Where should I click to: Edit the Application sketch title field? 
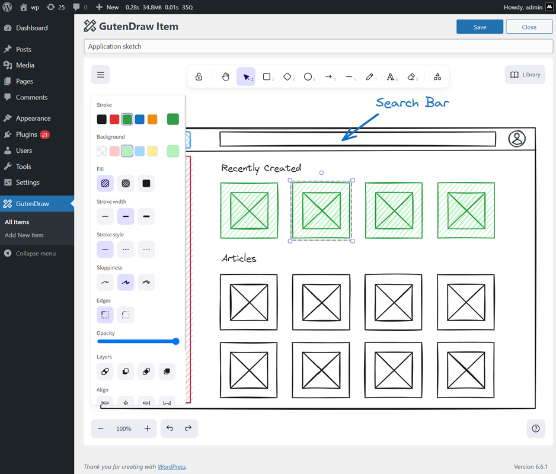(318, 46)
